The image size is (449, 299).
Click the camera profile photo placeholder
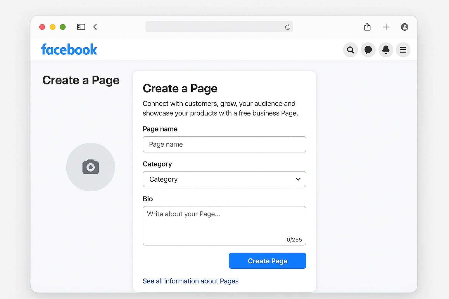tap(91, 167)
